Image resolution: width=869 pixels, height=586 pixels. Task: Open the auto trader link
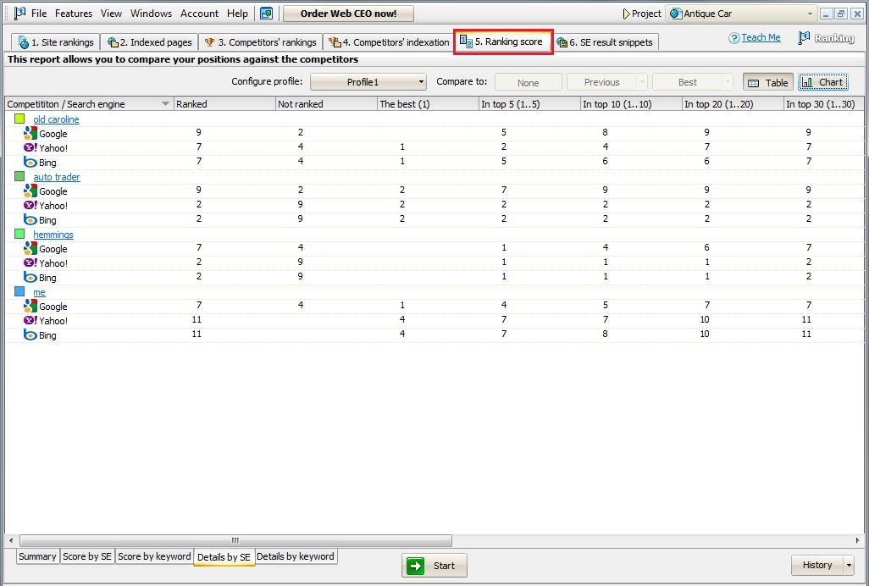tap(57, 177)
